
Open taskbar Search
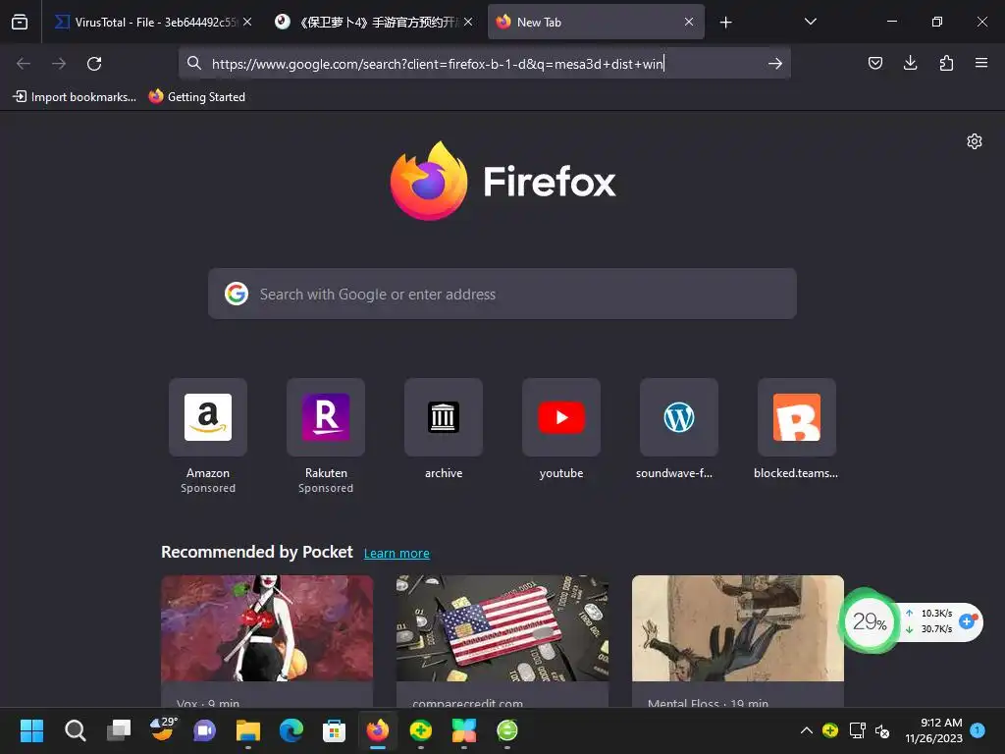click(x=75, y=730)
